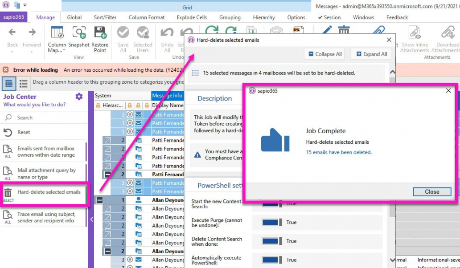Viewport: 460px width, 268px height.
Task: Open the Session menu
Action: point(329,17)
